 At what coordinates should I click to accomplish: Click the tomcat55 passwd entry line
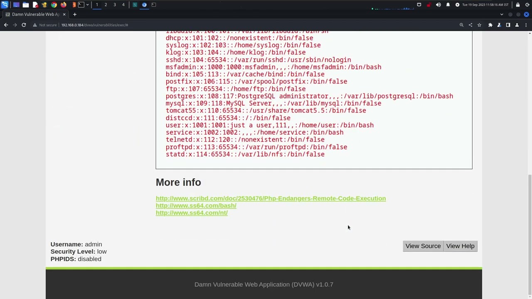pyautogui.click(x=266, y=110)
